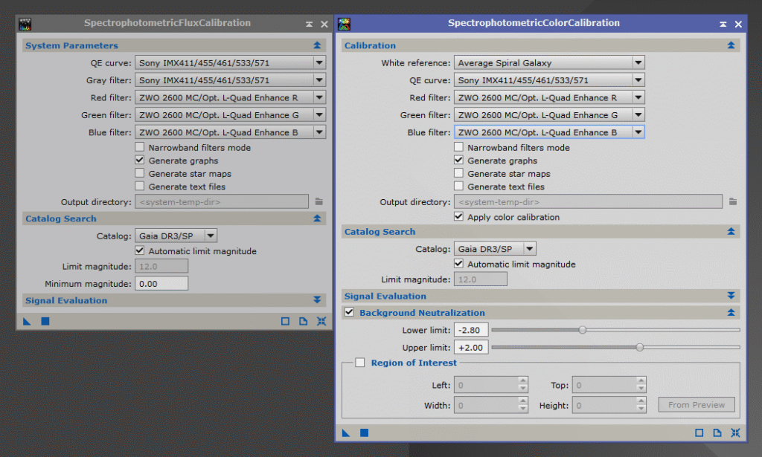Click the ColorCalibration Output directory field
Viewport: 762px width, 457px height.
point(588,202)
